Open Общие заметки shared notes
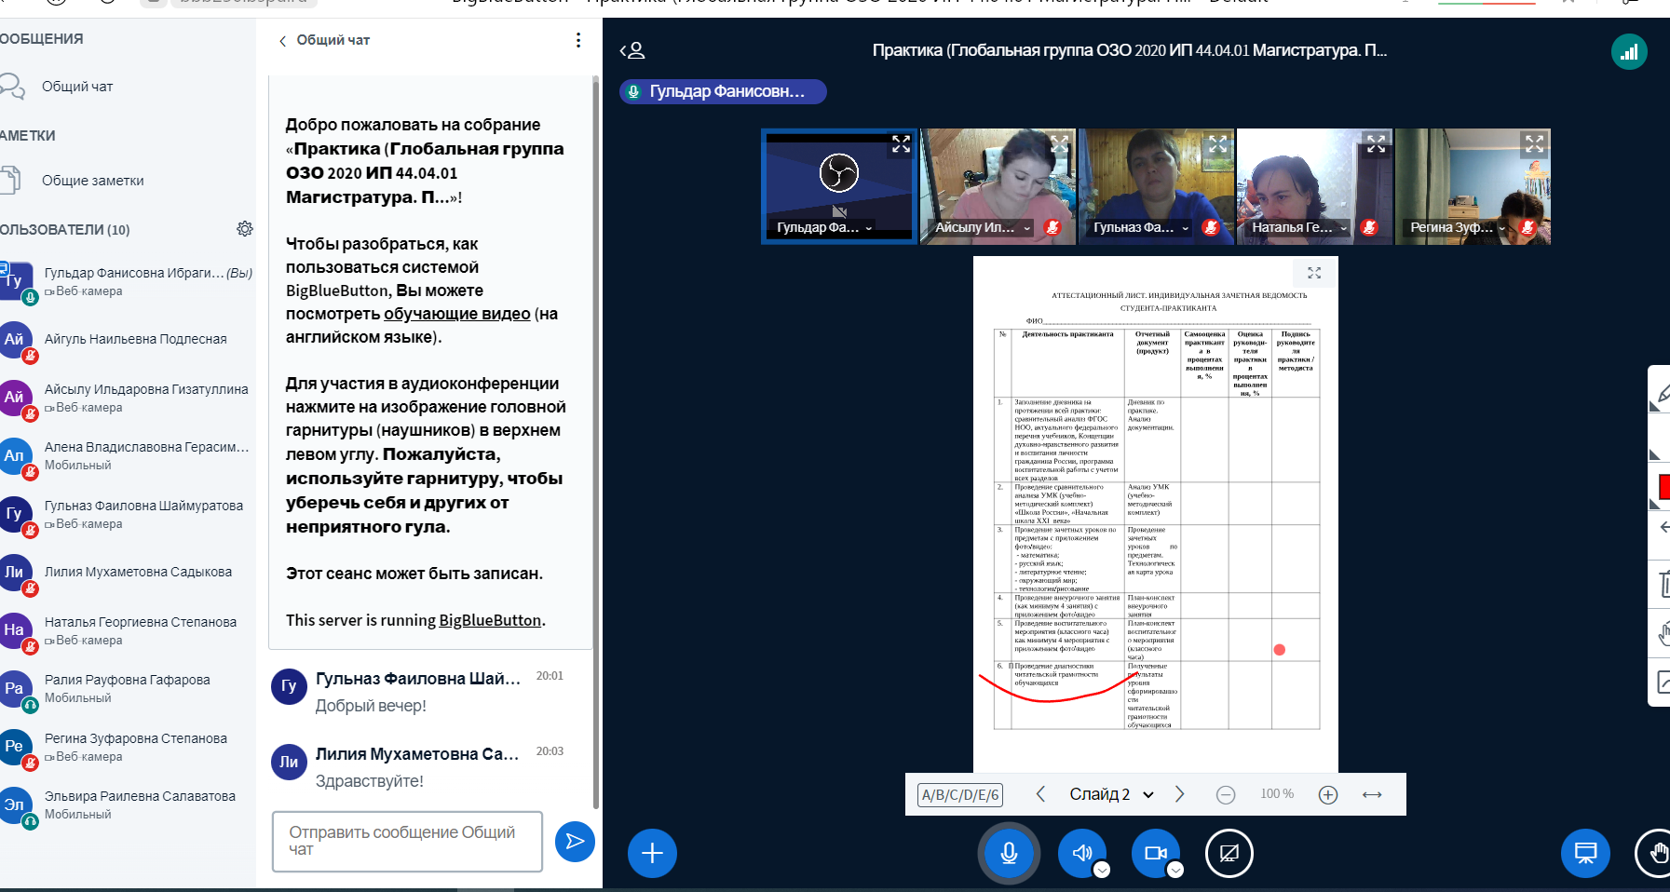The width and height of the screenshot is (1670, 892). [x=92, y=181]
